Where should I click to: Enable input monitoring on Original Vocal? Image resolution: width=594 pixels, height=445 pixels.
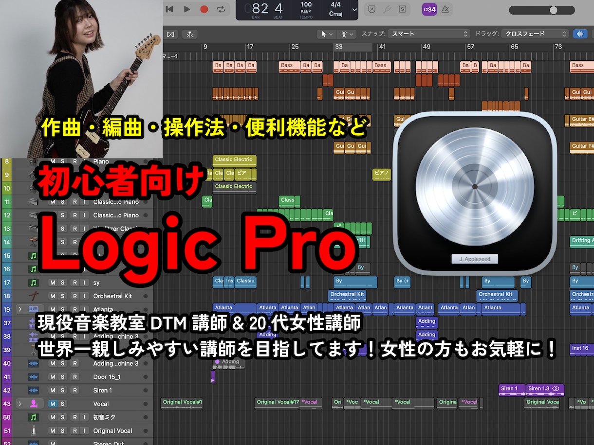tap(85, 430)
